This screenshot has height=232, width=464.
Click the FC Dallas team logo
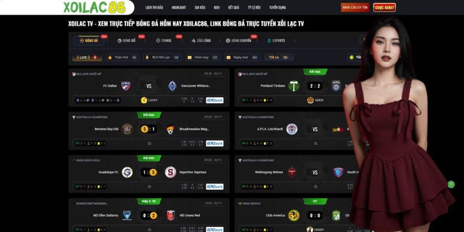click(126, 86)
